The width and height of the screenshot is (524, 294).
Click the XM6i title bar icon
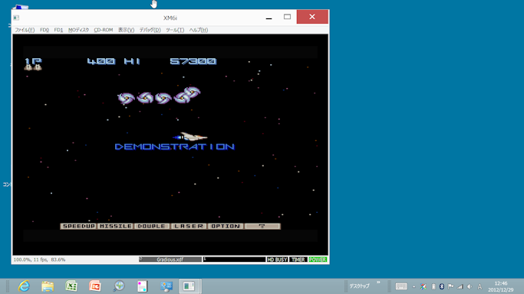(x=16, y=18)
